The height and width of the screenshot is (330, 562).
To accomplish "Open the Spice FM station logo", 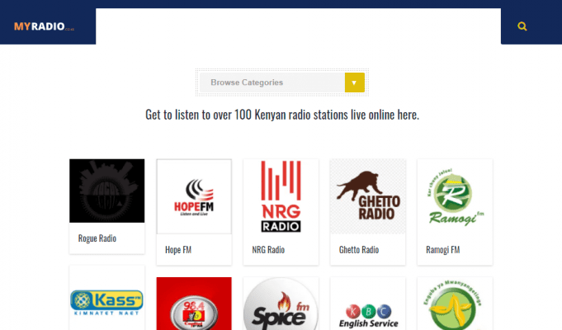I will tap(281, 304).
